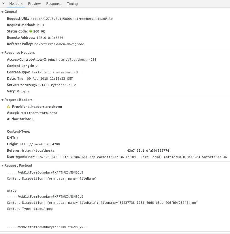Collapse the Request Payload section
This screenshot has height=234, width=230.
3,165
